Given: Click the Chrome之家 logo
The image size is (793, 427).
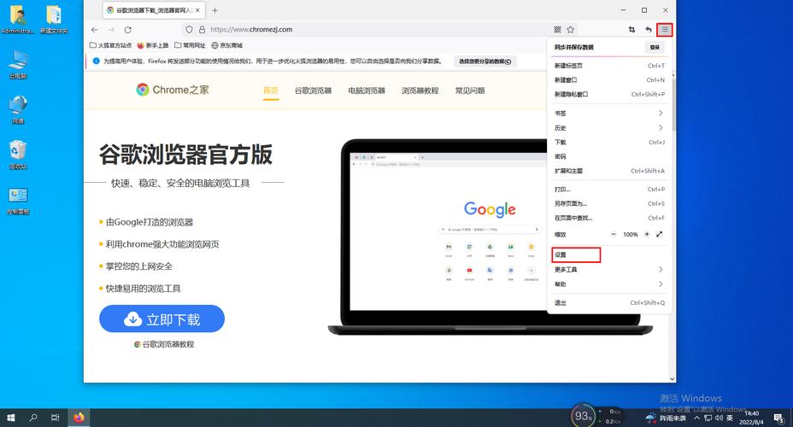Looking at the screenshot, I should coord(173,90).
